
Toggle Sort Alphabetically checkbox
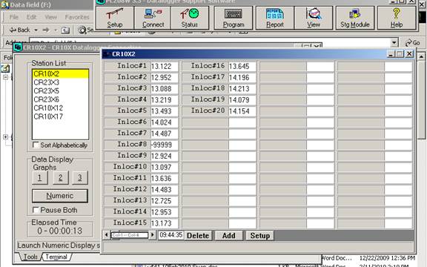tap(36, 145)
